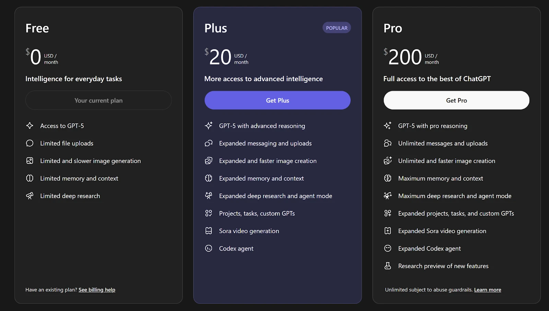549x311 pixels.
Task: Click the POPULAR badge on Plus
Action: [336, 28]
